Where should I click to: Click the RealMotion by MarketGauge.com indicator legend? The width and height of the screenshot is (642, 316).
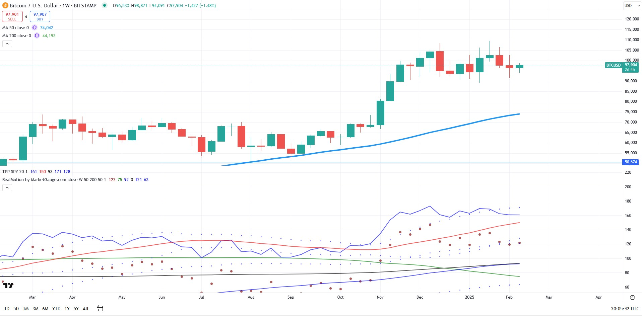click(54, 179)
